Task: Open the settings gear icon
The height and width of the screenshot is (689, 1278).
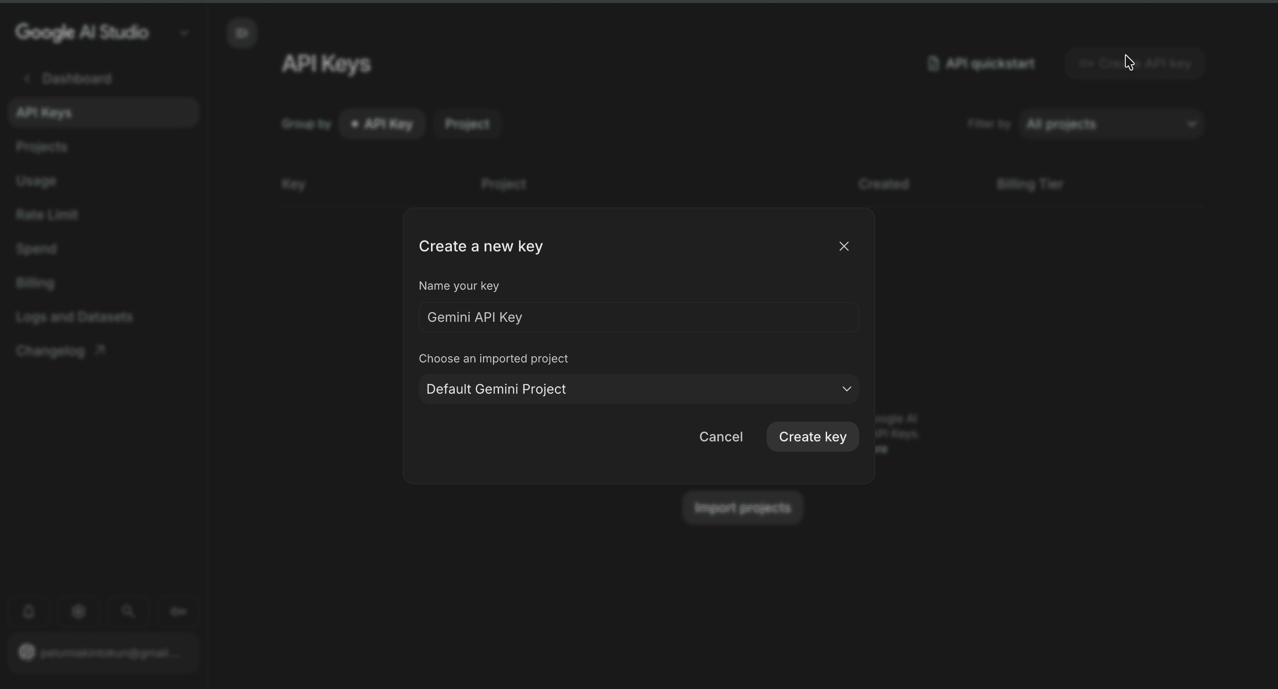Action: point(78,611)
